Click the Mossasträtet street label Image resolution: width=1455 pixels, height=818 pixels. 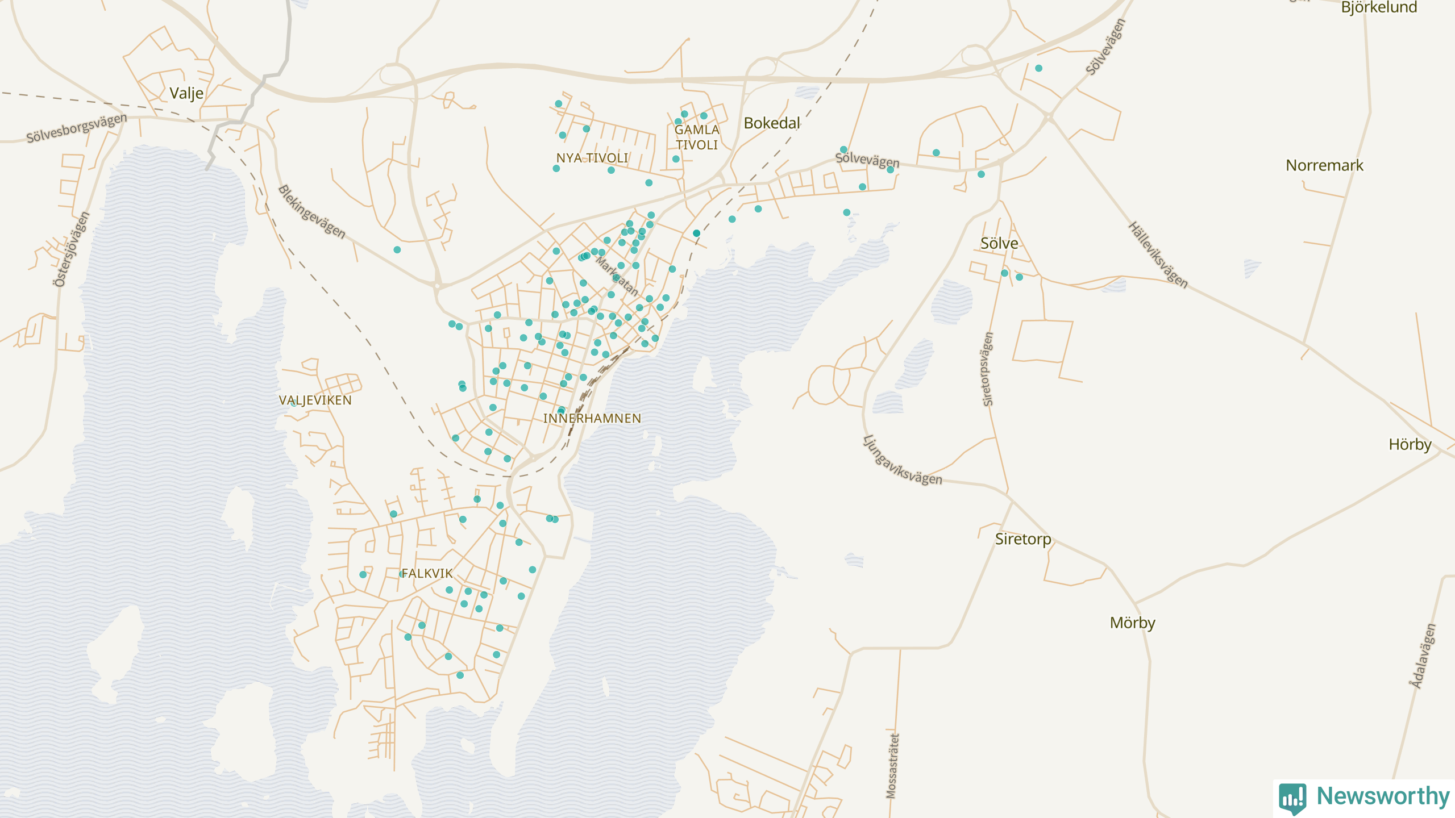[x=892, y=766]
